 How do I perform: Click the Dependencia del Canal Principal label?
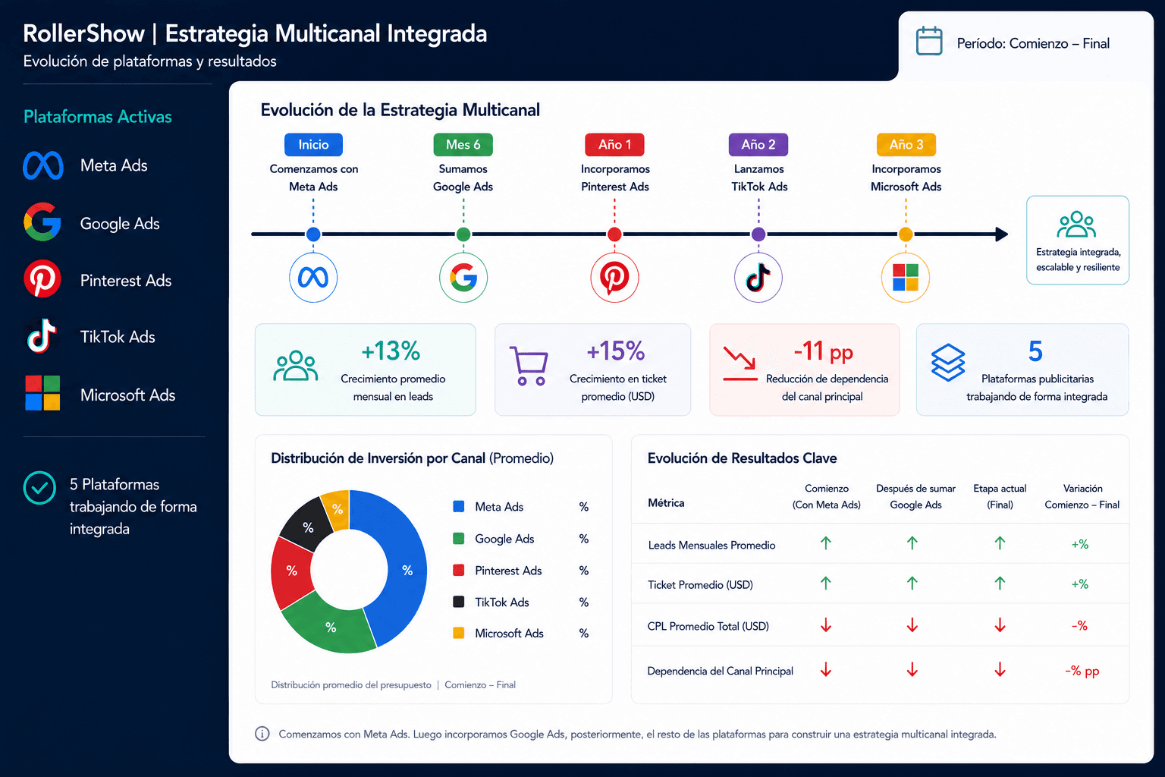coord(720,671)
